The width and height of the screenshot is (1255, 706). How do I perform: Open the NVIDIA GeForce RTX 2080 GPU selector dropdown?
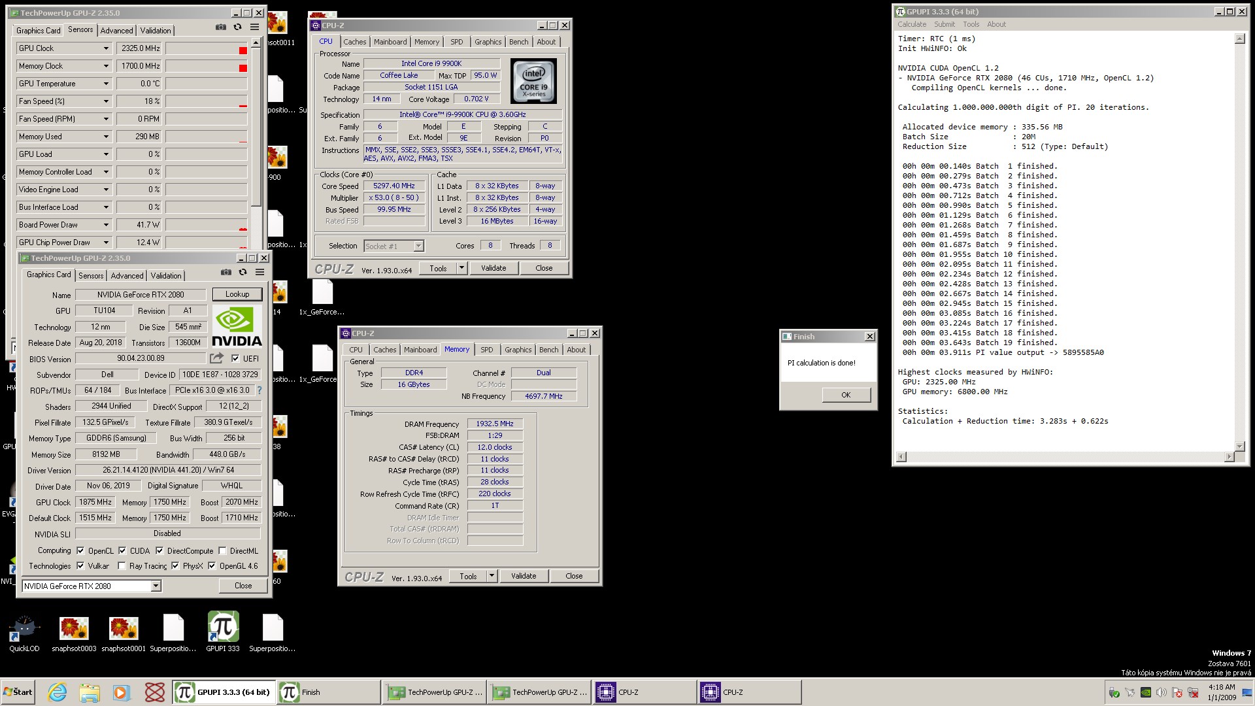(x=156, y=586)
